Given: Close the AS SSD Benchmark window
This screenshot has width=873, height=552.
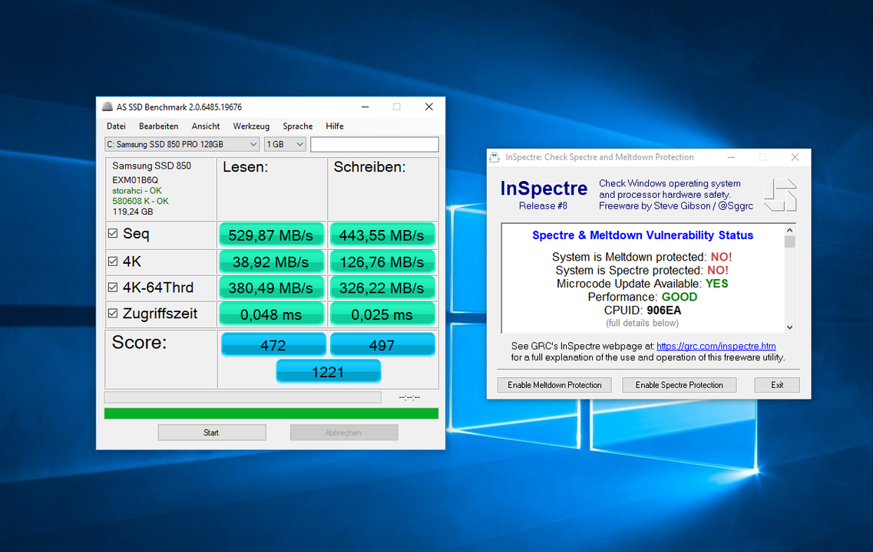Looking at the screenshot, I should [428, 107].
